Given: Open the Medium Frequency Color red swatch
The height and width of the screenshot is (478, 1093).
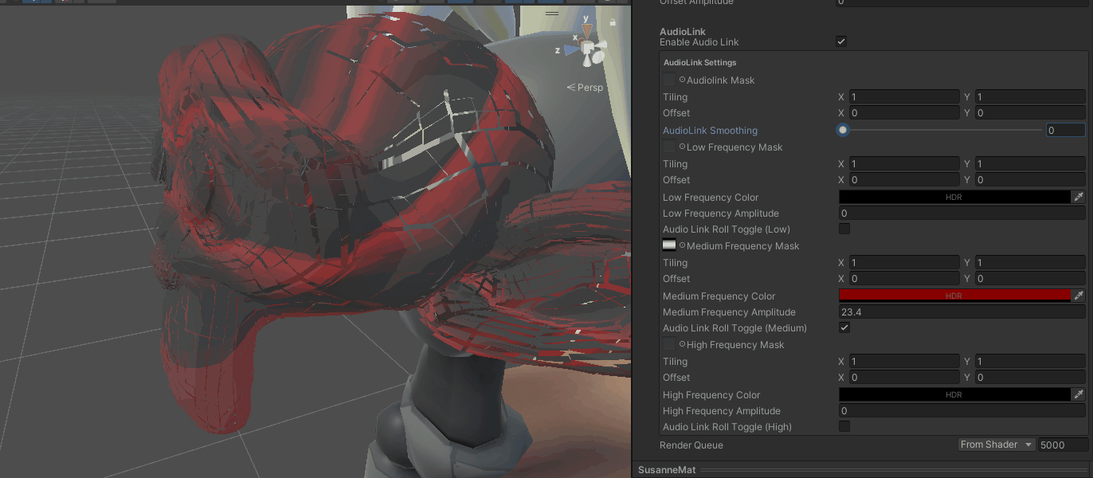Looking at the screenshot, I should tap(954, 296).
